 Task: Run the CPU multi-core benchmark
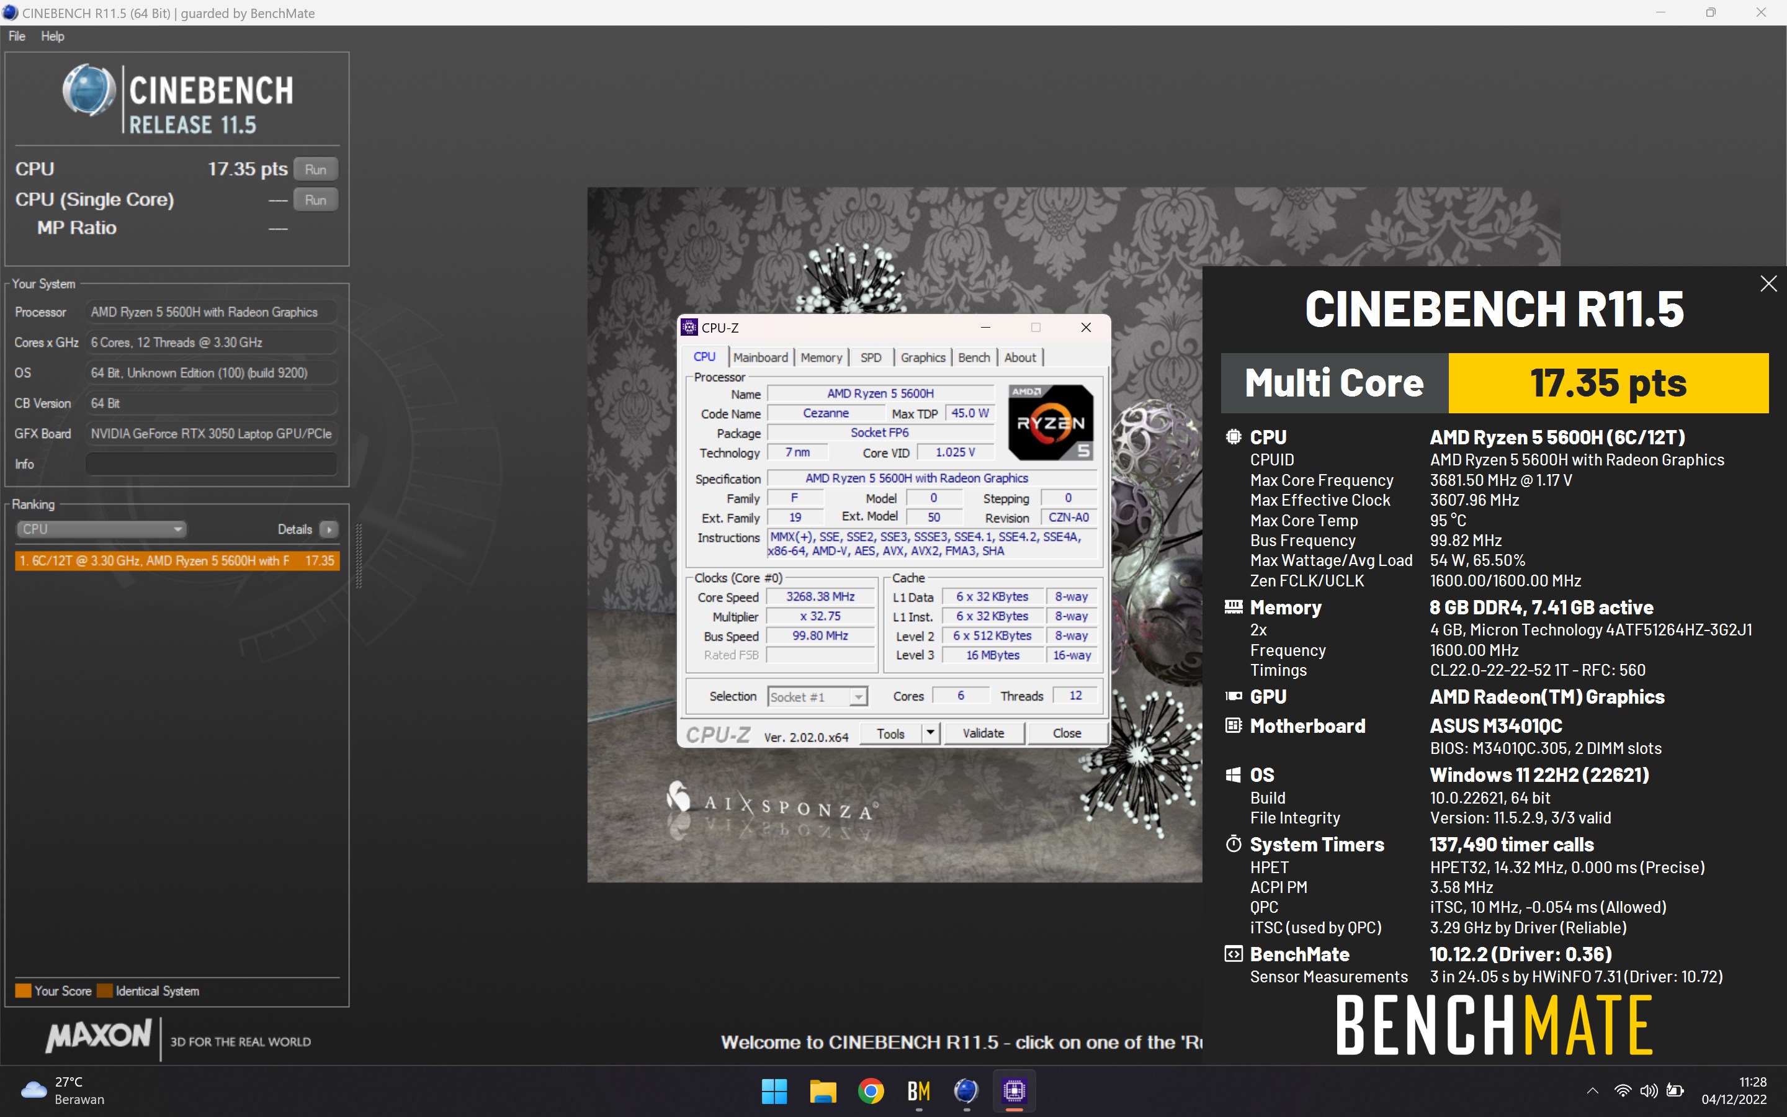pos(315,169)
